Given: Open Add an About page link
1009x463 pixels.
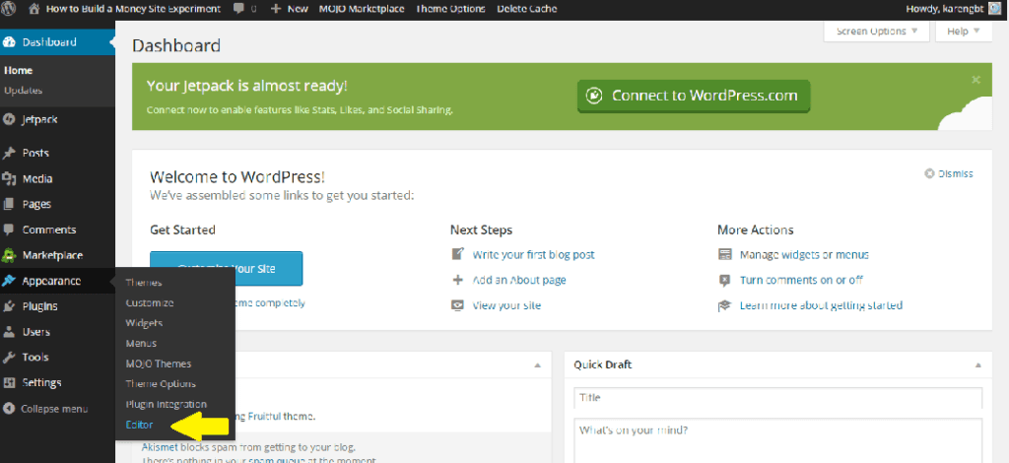Looking at the screenshot, I should (519, 281).
